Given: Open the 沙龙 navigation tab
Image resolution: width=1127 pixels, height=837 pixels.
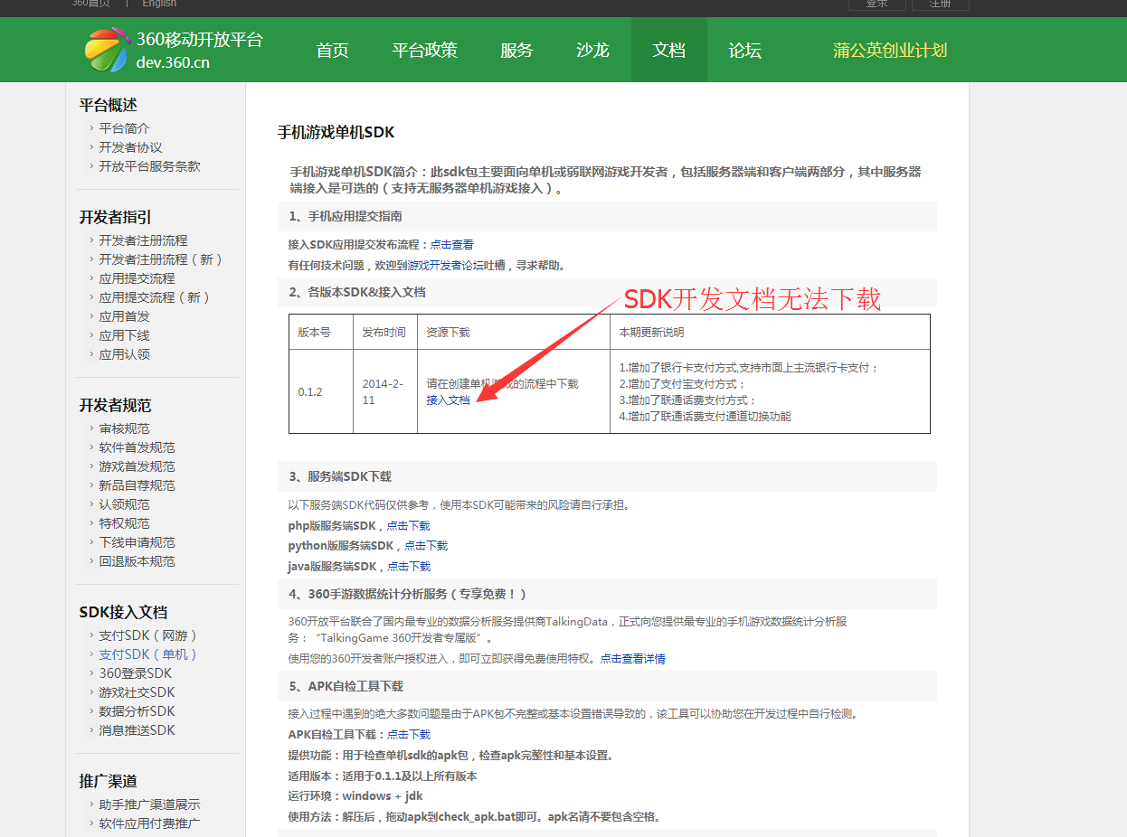Looking at the screenshot, I should (593, 50).
